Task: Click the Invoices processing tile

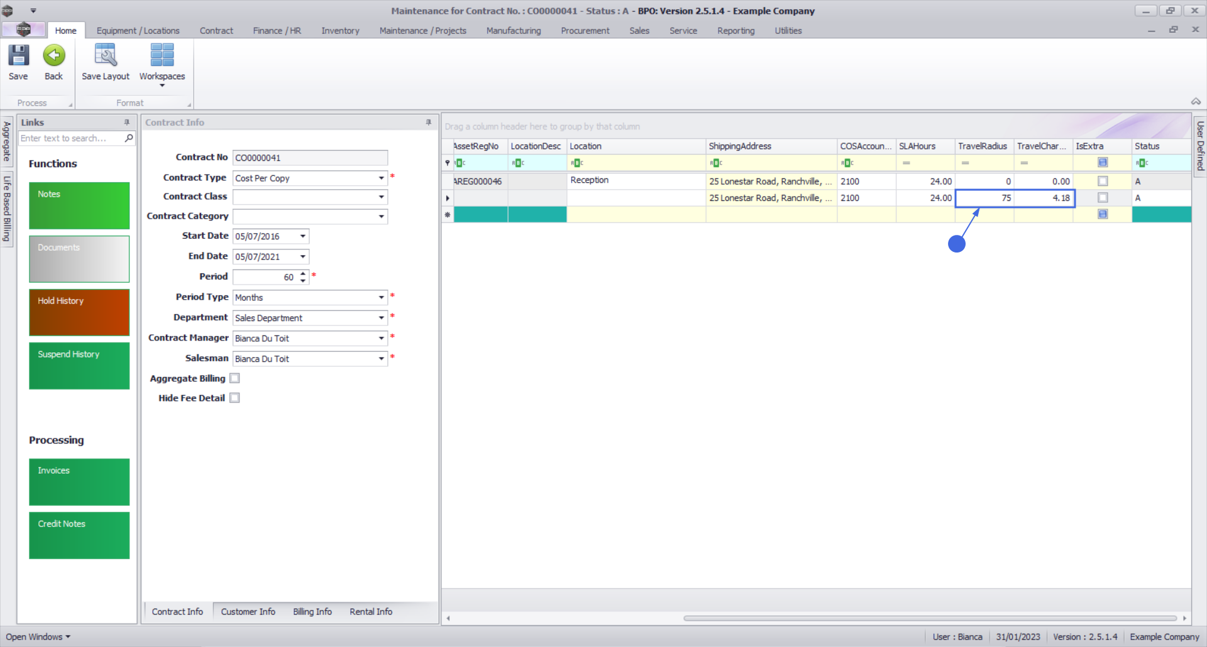Action: pos(79,482)
